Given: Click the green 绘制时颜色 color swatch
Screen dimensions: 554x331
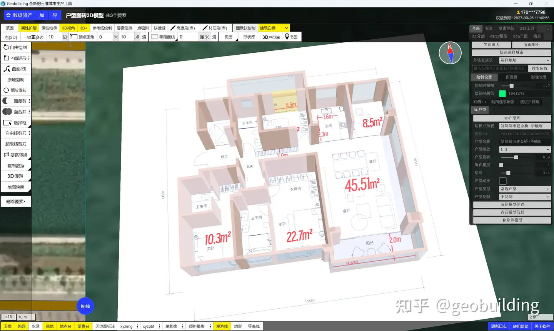Looking at the screenshot, I should point(502,94).
